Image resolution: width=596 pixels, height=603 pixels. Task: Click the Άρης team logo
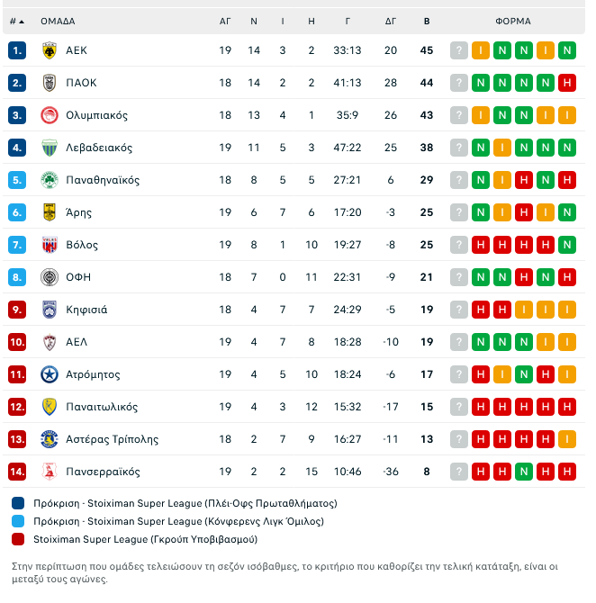50,212
